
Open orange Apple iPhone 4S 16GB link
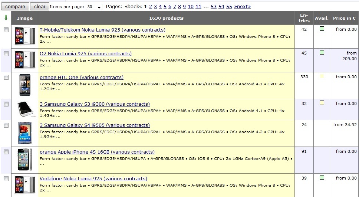tap(97, 152)
